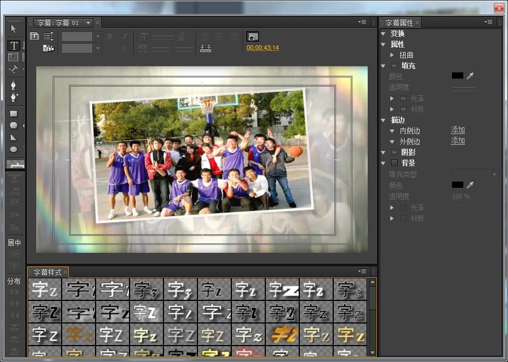
Task: Switch to the 字幕属性 tab
Action: [x=399, y=23]
